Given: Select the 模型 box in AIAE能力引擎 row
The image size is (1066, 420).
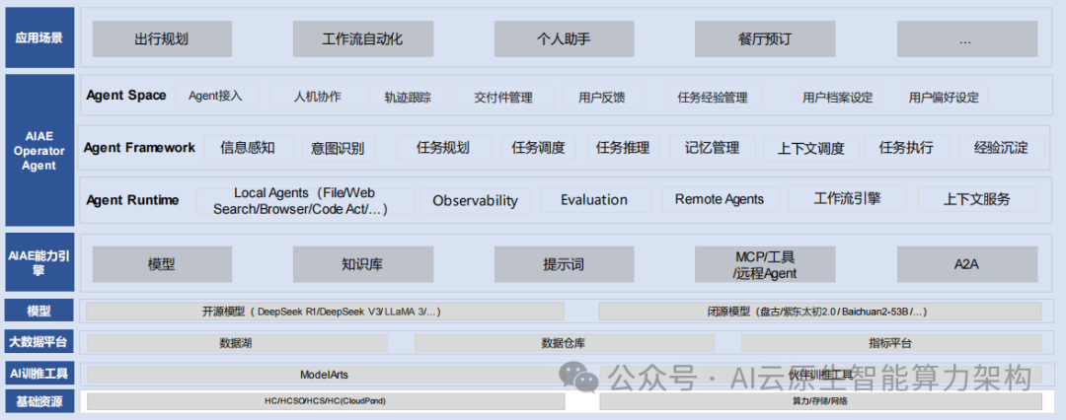Looking at the screenshot, I should point(163,264).
